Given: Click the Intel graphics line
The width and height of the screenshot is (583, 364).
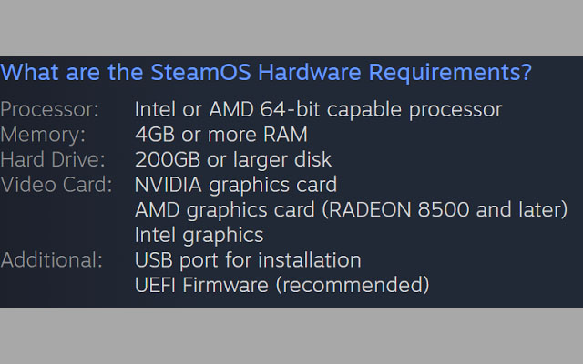Looking at the screenshot, I should point(199,235).
